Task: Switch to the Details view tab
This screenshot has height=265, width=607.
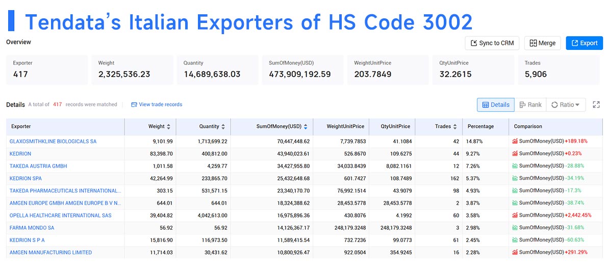Action: [495, 105]
